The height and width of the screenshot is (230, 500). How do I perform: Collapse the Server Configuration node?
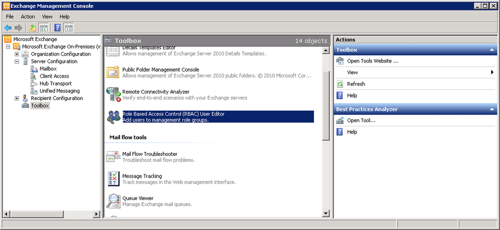point(17,61)
